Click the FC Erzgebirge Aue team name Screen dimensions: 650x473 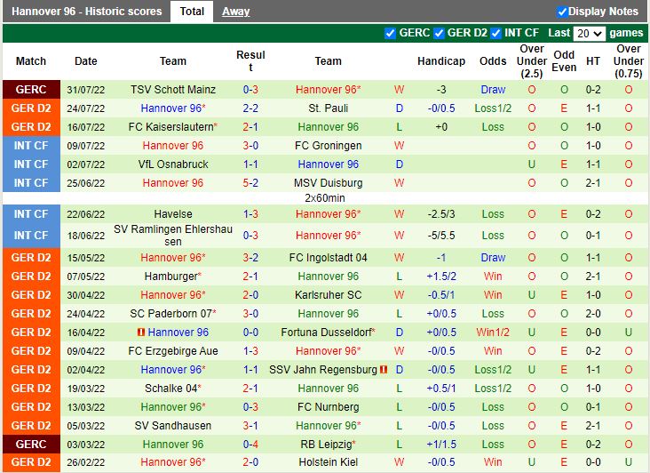pyautogui.click(x=173, y=351)
